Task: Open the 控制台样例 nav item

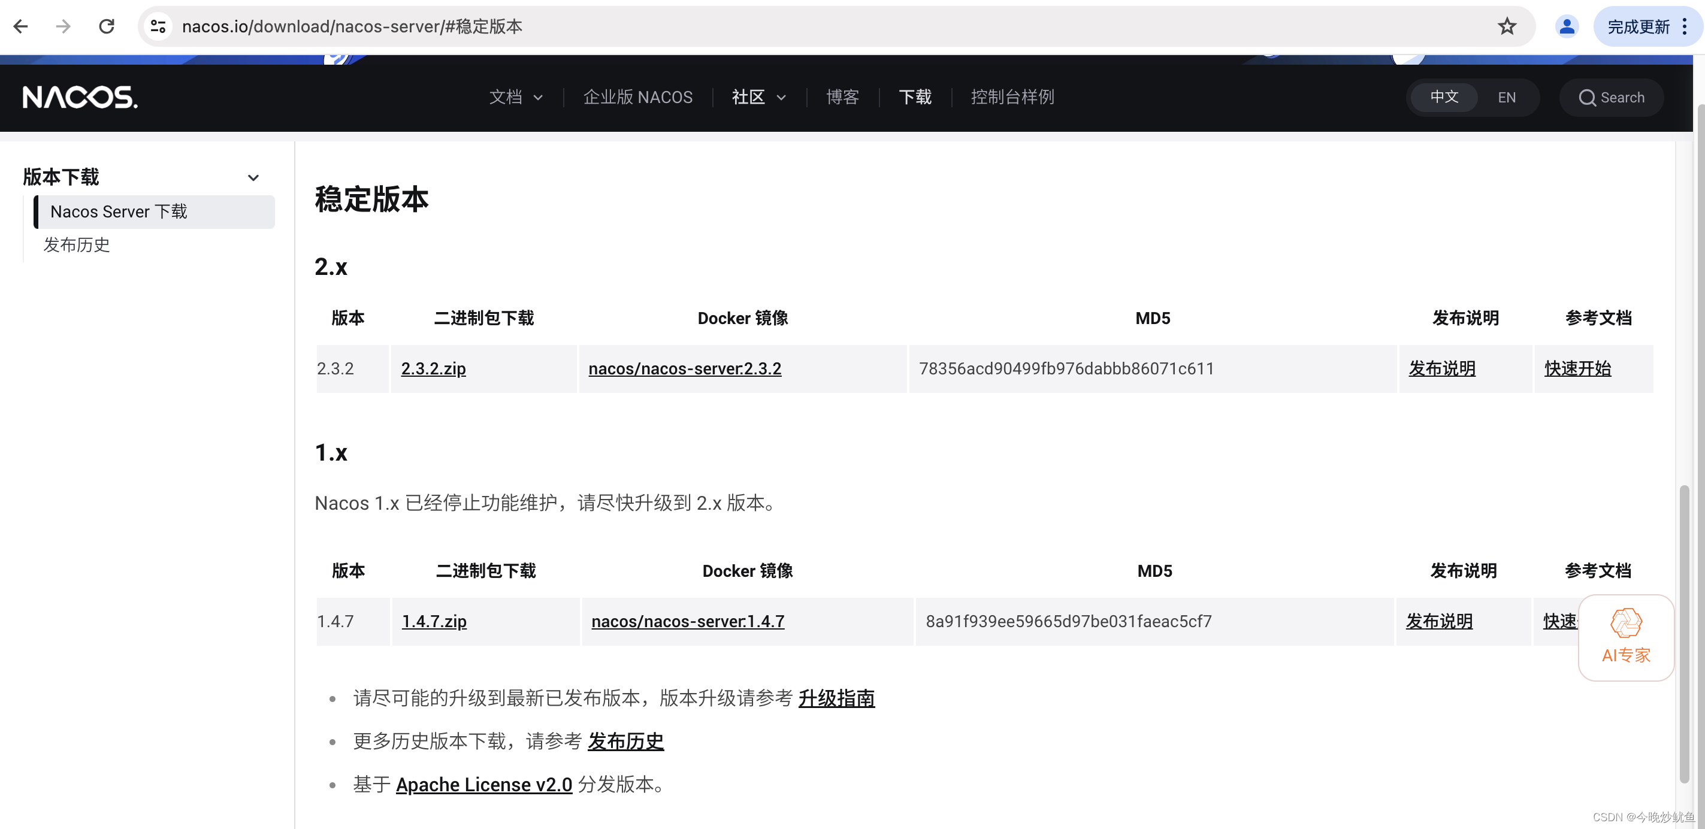Action: (1012, 97)
